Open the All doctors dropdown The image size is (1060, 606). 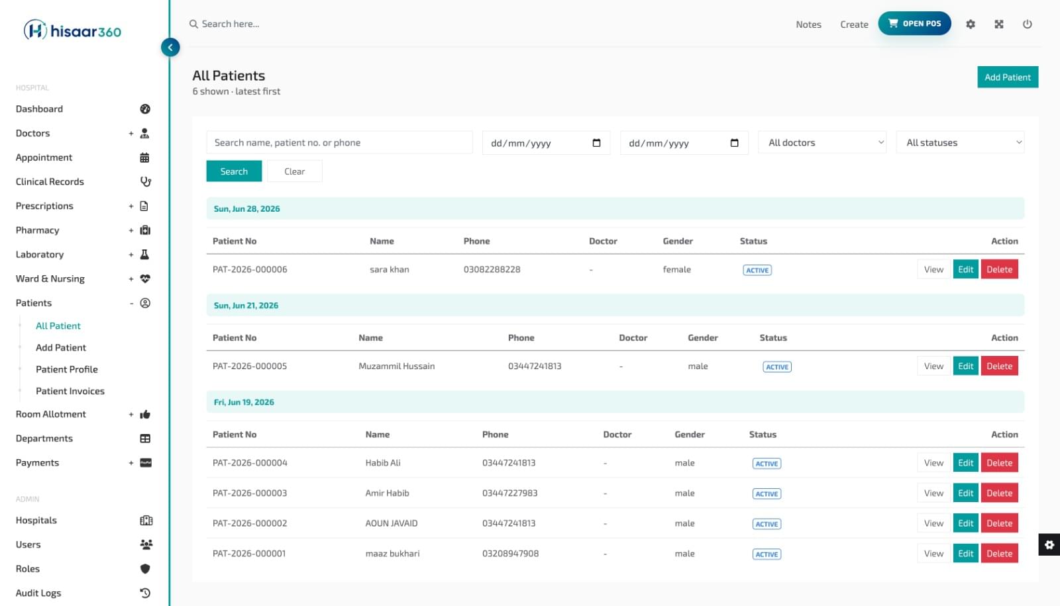pyautogui.click(x=823, y=142)
